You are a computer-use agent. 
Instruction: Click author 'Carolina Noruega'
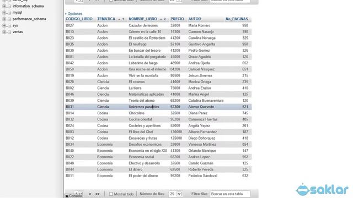[x=202, y=38]
